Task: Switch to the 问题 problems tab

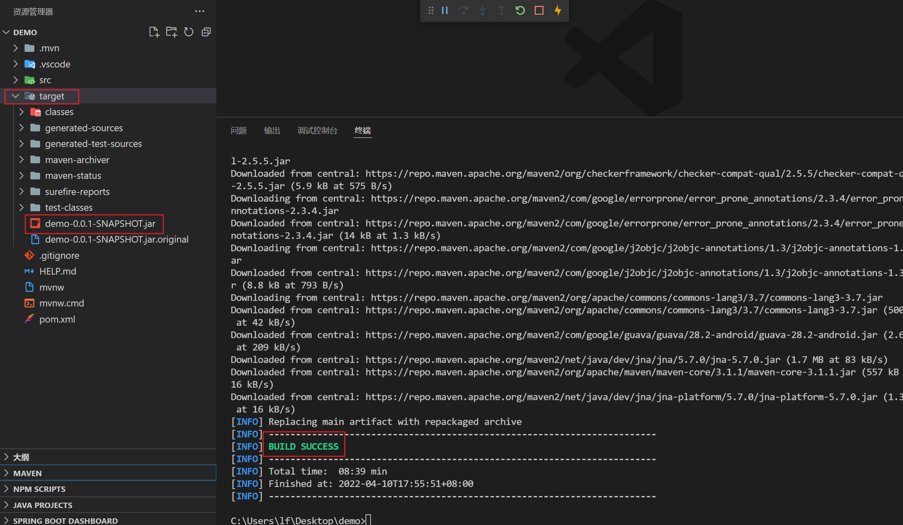Action: [239, 131]
